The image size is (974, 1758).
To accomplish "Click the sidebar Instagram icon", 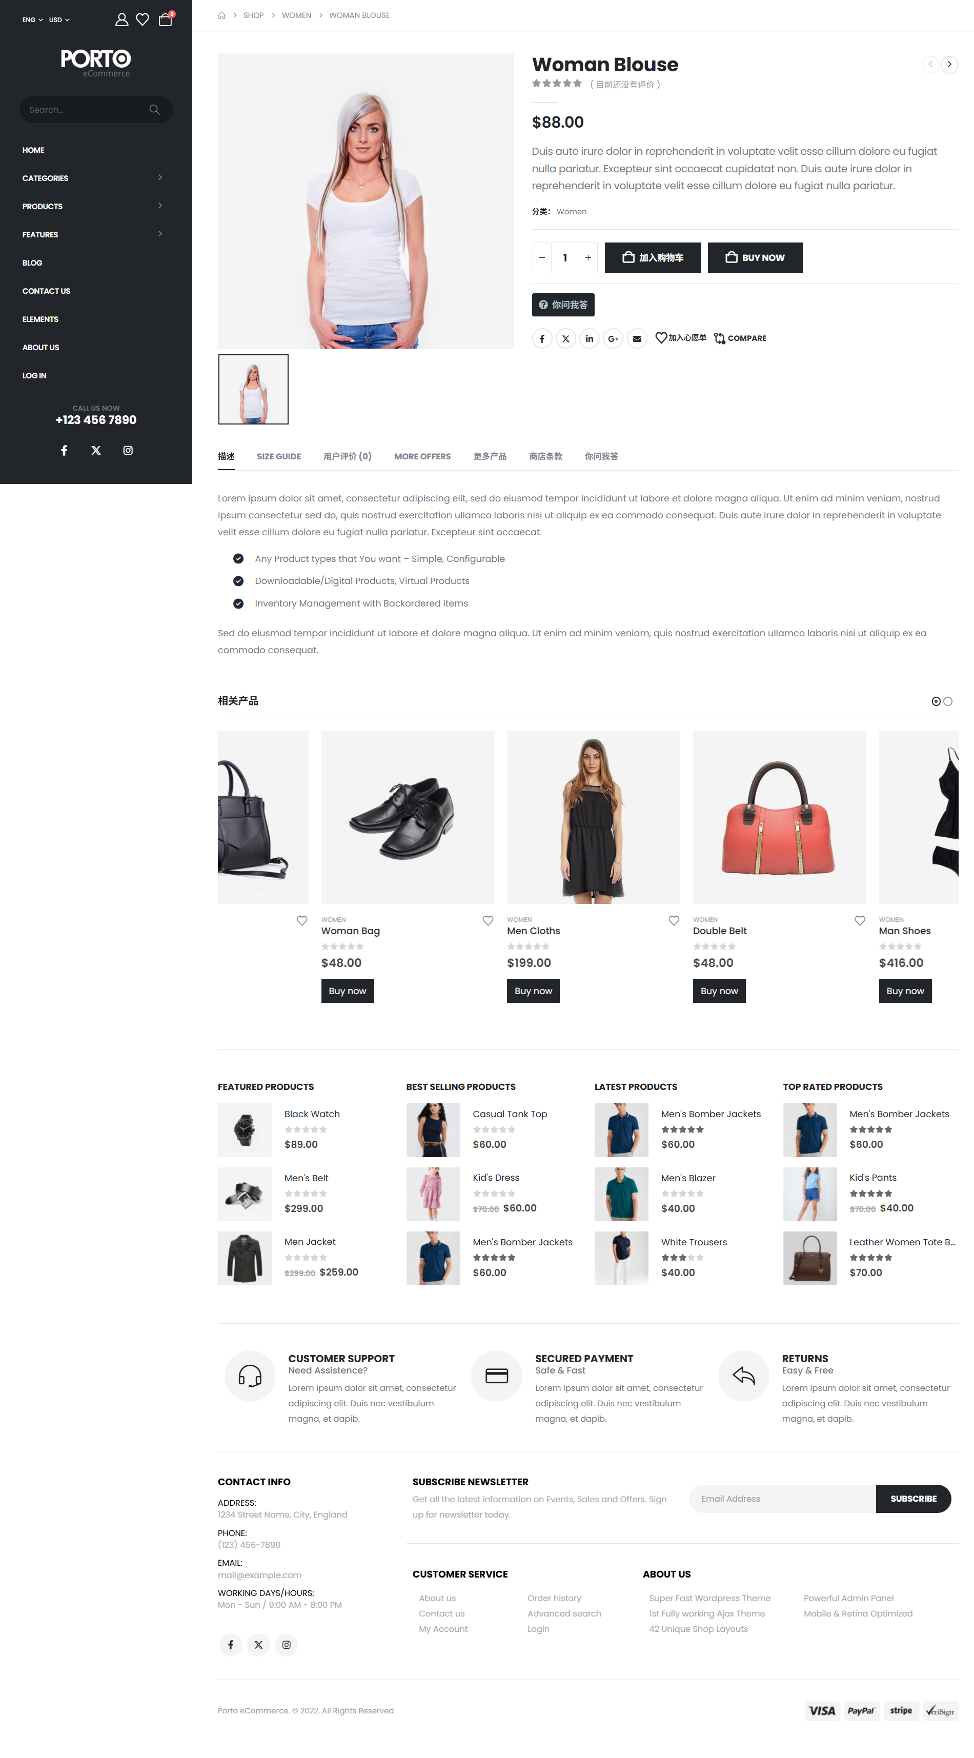I will pos(128,451).
